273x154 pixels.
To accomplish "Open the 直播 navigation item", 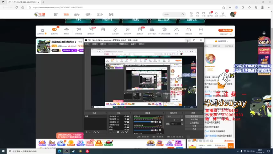I will [66, 14].
